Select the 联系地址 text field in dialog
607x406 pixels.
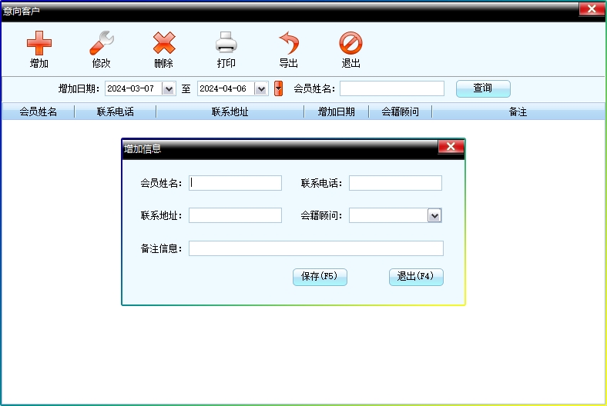click(x=235, y=215)
